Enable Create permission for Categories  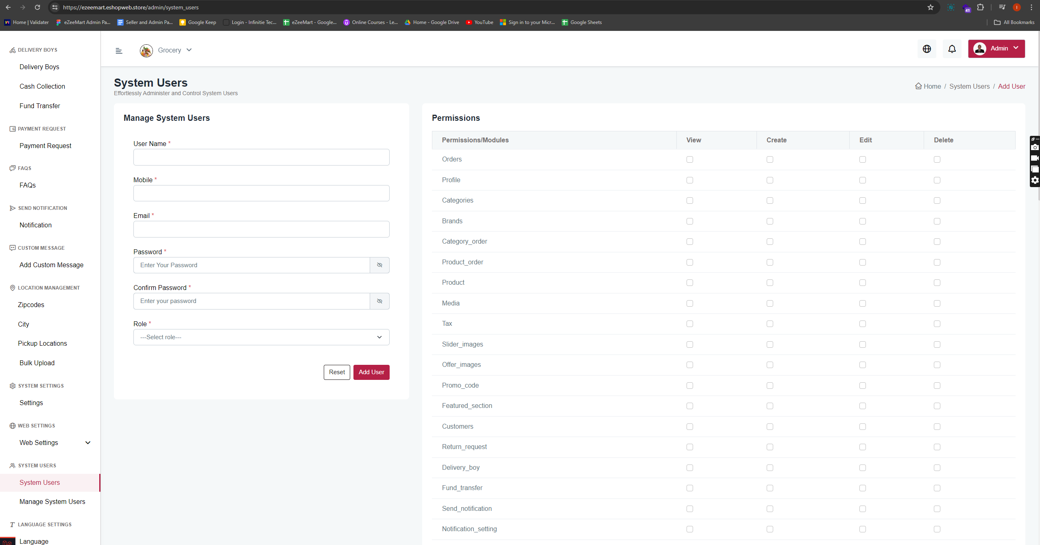pos(770,201)
